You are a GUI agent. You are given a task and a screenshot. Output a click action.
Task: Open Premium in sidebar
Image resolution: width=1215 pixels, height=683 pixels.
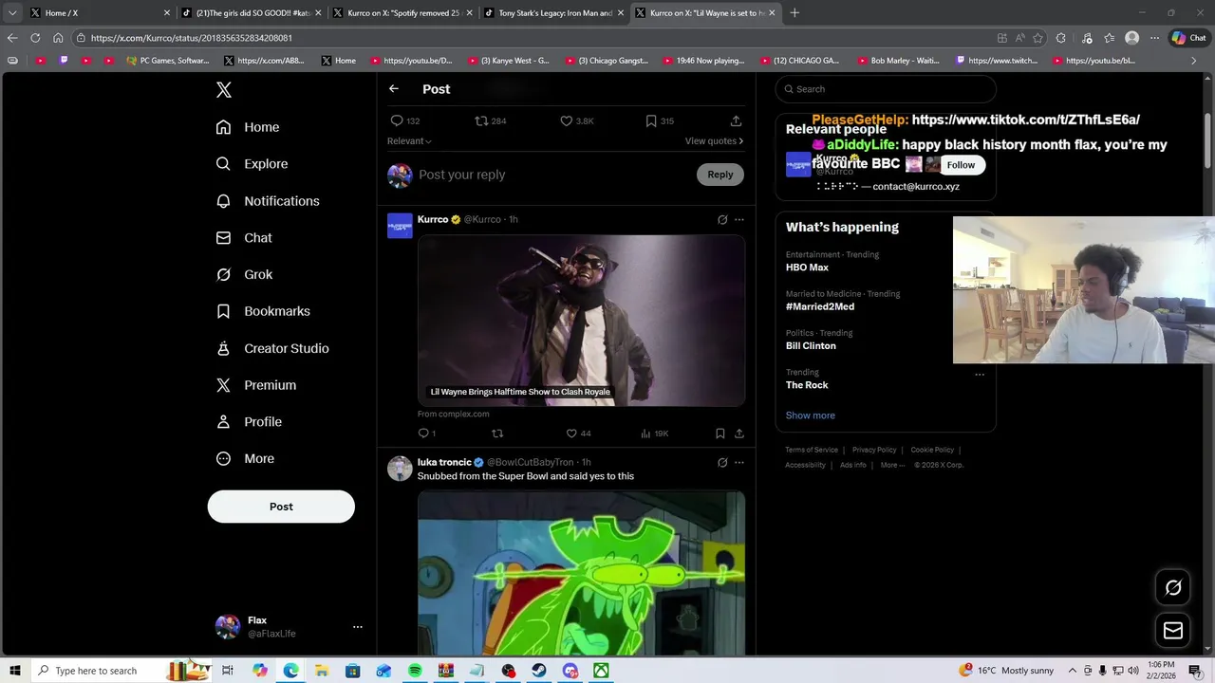click(x=256, y=385)
